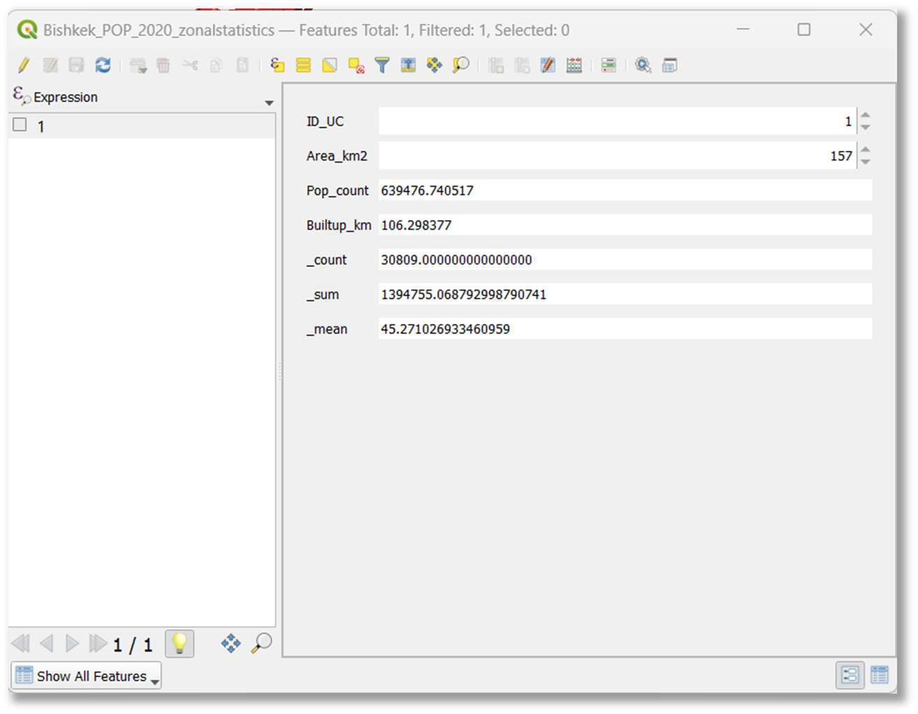
Task: Toggle the lightbulb highlight feature button
Action: [180, 643]
